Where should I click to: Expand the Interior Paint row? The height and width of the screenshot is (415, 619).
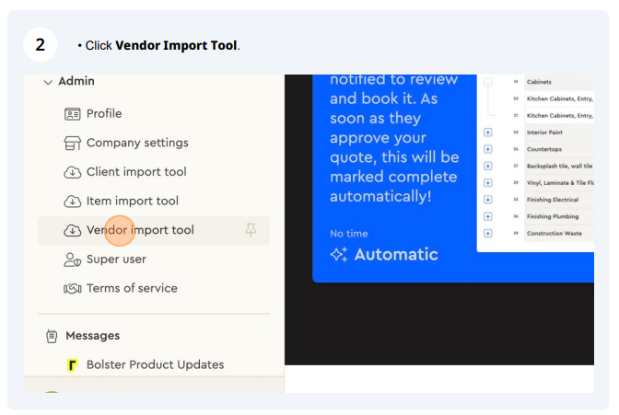tap(488, 133)
